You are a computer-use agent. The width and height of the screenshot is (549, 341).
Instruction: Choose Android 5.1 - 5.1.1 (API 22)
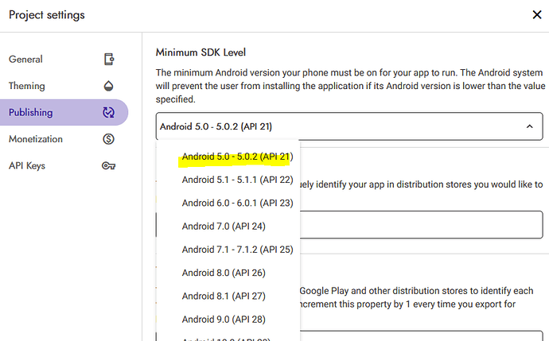tap(236, 180)
